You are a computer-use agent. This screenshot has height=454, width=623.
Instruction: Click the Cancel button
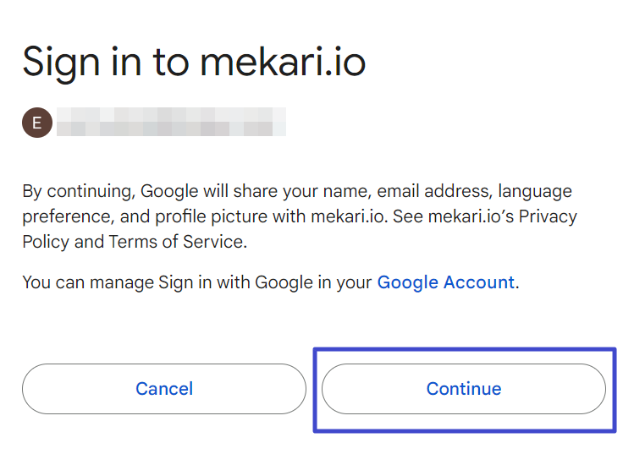click(164, 389)
